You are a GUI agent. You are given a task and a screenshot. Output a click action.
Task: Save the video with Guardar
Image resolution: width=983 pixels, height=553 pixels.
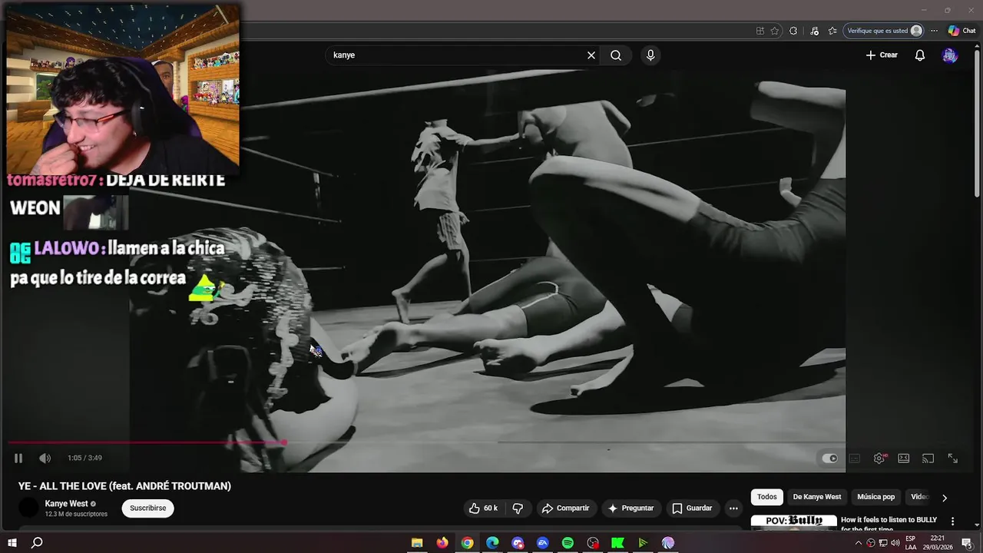click(693, 508)
